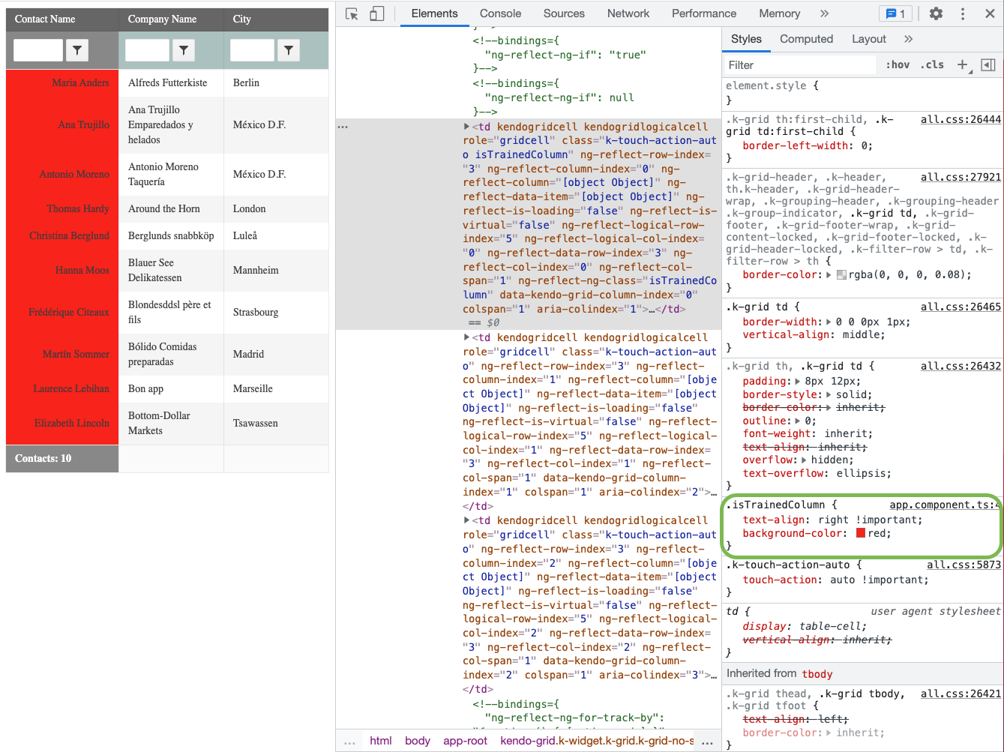Open the Computed styles tab

click(806, 39)
